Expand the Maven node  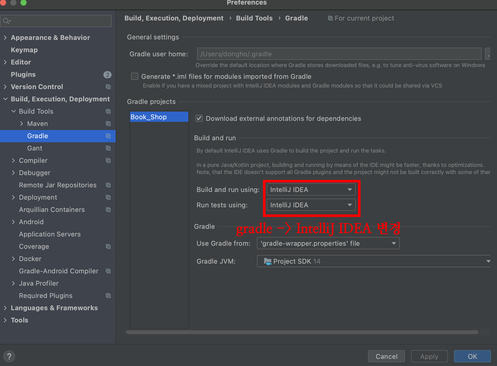22,124
